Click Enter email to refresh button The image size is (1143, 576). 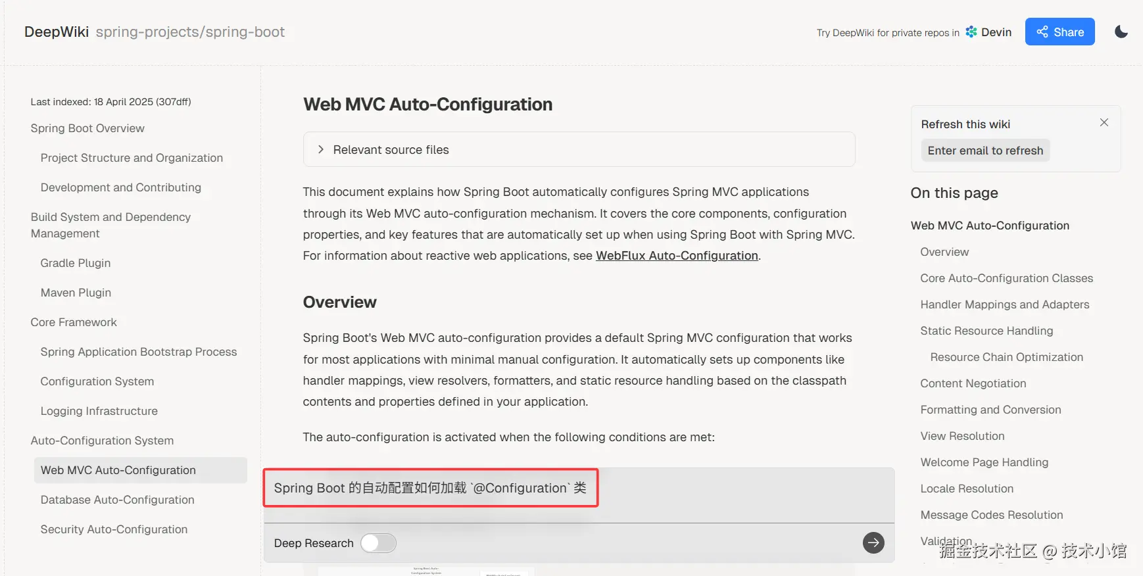point(985,151)
